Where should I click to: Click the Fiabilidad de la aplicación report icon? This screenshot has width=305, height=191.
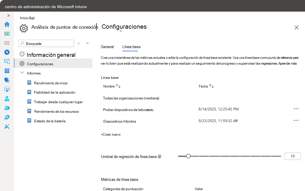[29, 92]
